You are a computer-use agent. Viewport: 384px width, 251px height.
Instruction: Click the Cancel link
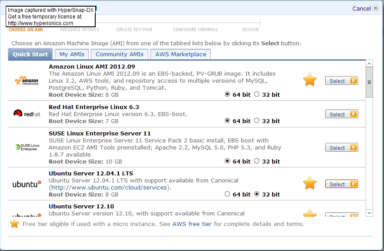click(362, 8)
